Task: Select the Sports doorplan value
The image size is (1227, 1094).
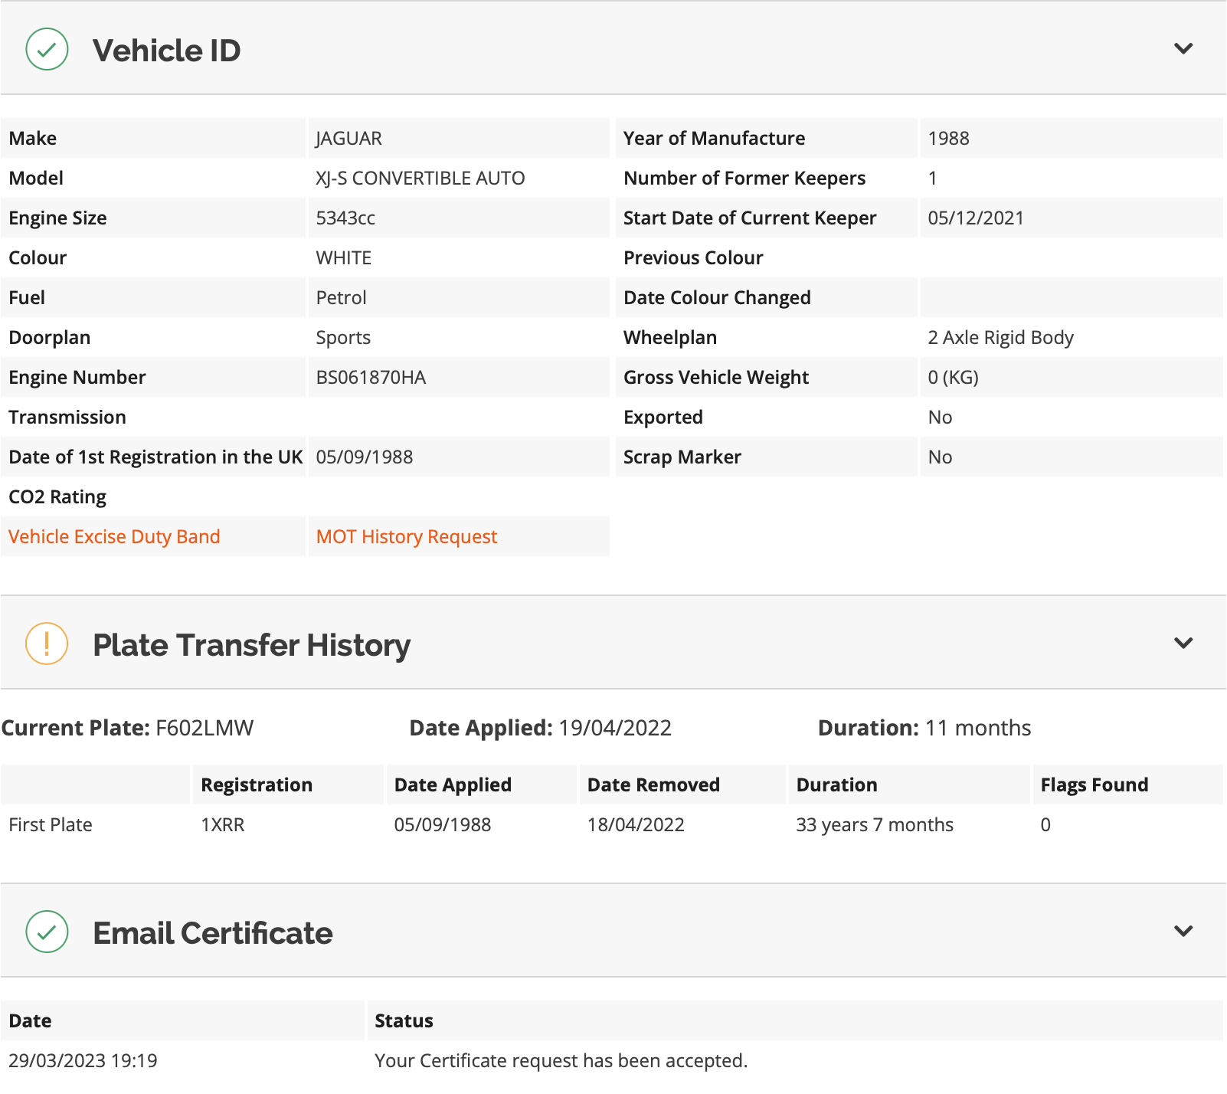Action: click(x=343, y=337)
